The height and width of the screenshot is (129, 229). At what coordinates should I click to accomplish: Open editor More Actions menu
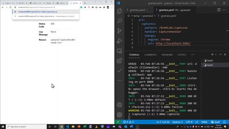(x=224, y=10)
